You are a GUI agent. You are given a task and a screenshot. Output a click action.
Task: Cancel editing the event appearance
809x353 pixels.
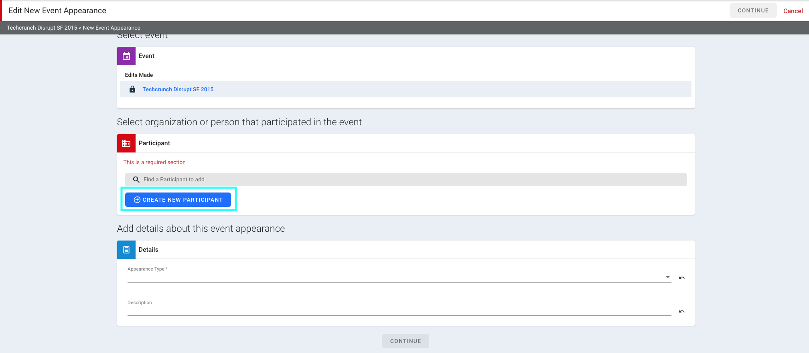pos(793,11)
